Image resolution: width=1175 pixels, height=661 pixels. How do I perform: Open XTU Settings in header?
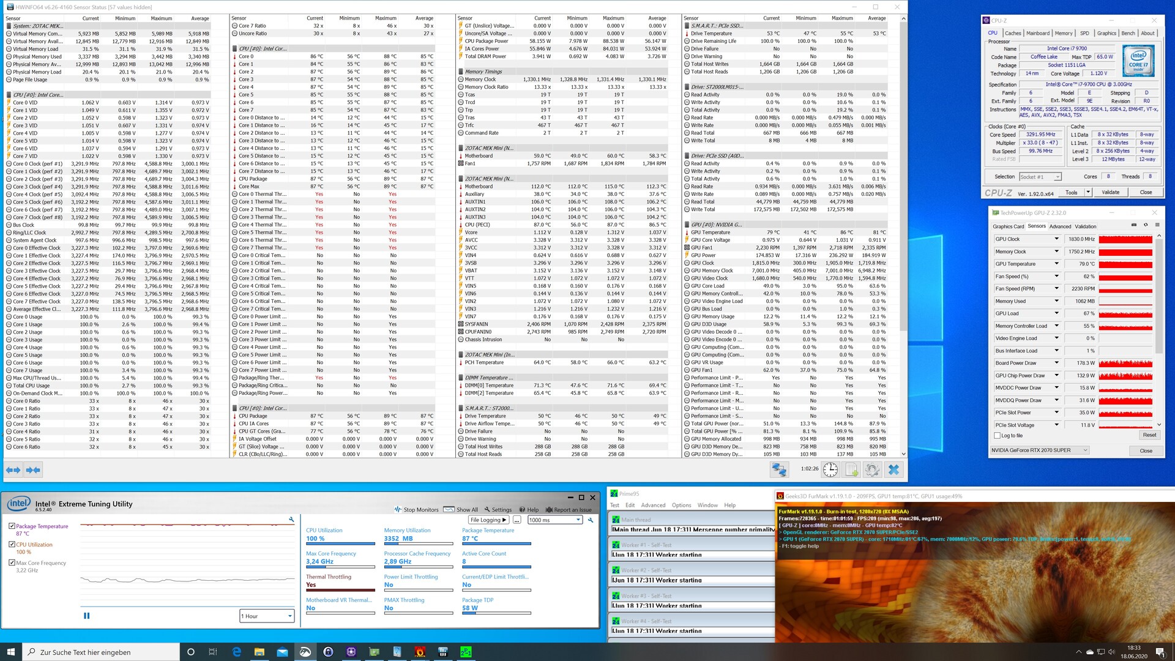[x=498, y=509]
